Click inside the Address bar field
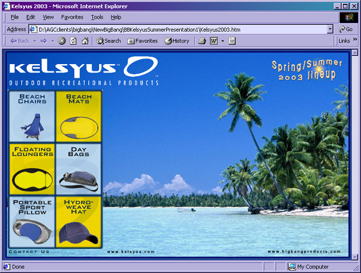The height and width of the screenshot is (273, 361). 182,29
